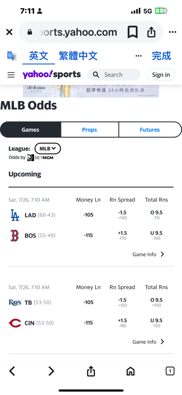Open Game Info for TB vs CIN

coord(148,342)
